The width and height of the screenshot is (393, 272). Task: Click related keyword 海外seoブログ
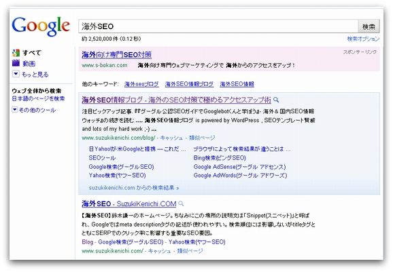[141, 84]
